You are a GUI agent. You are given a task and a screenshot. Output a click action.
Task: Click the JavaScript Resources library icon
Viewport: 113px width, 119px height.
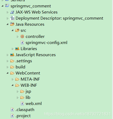pos(12,55)
